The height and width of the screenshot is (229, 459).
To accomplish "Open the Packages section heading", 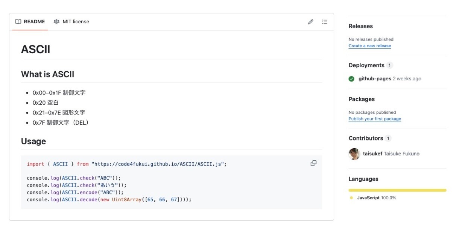I will [361, 99].
